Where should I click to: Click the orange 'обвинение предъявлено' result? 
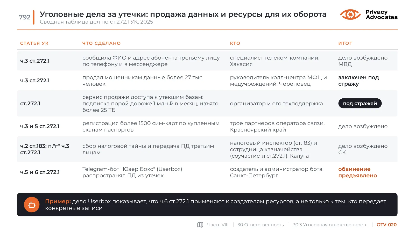[357, 172]
